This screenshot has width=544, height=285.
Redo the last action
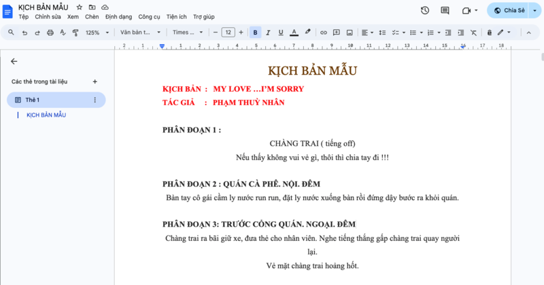(37, 33)
